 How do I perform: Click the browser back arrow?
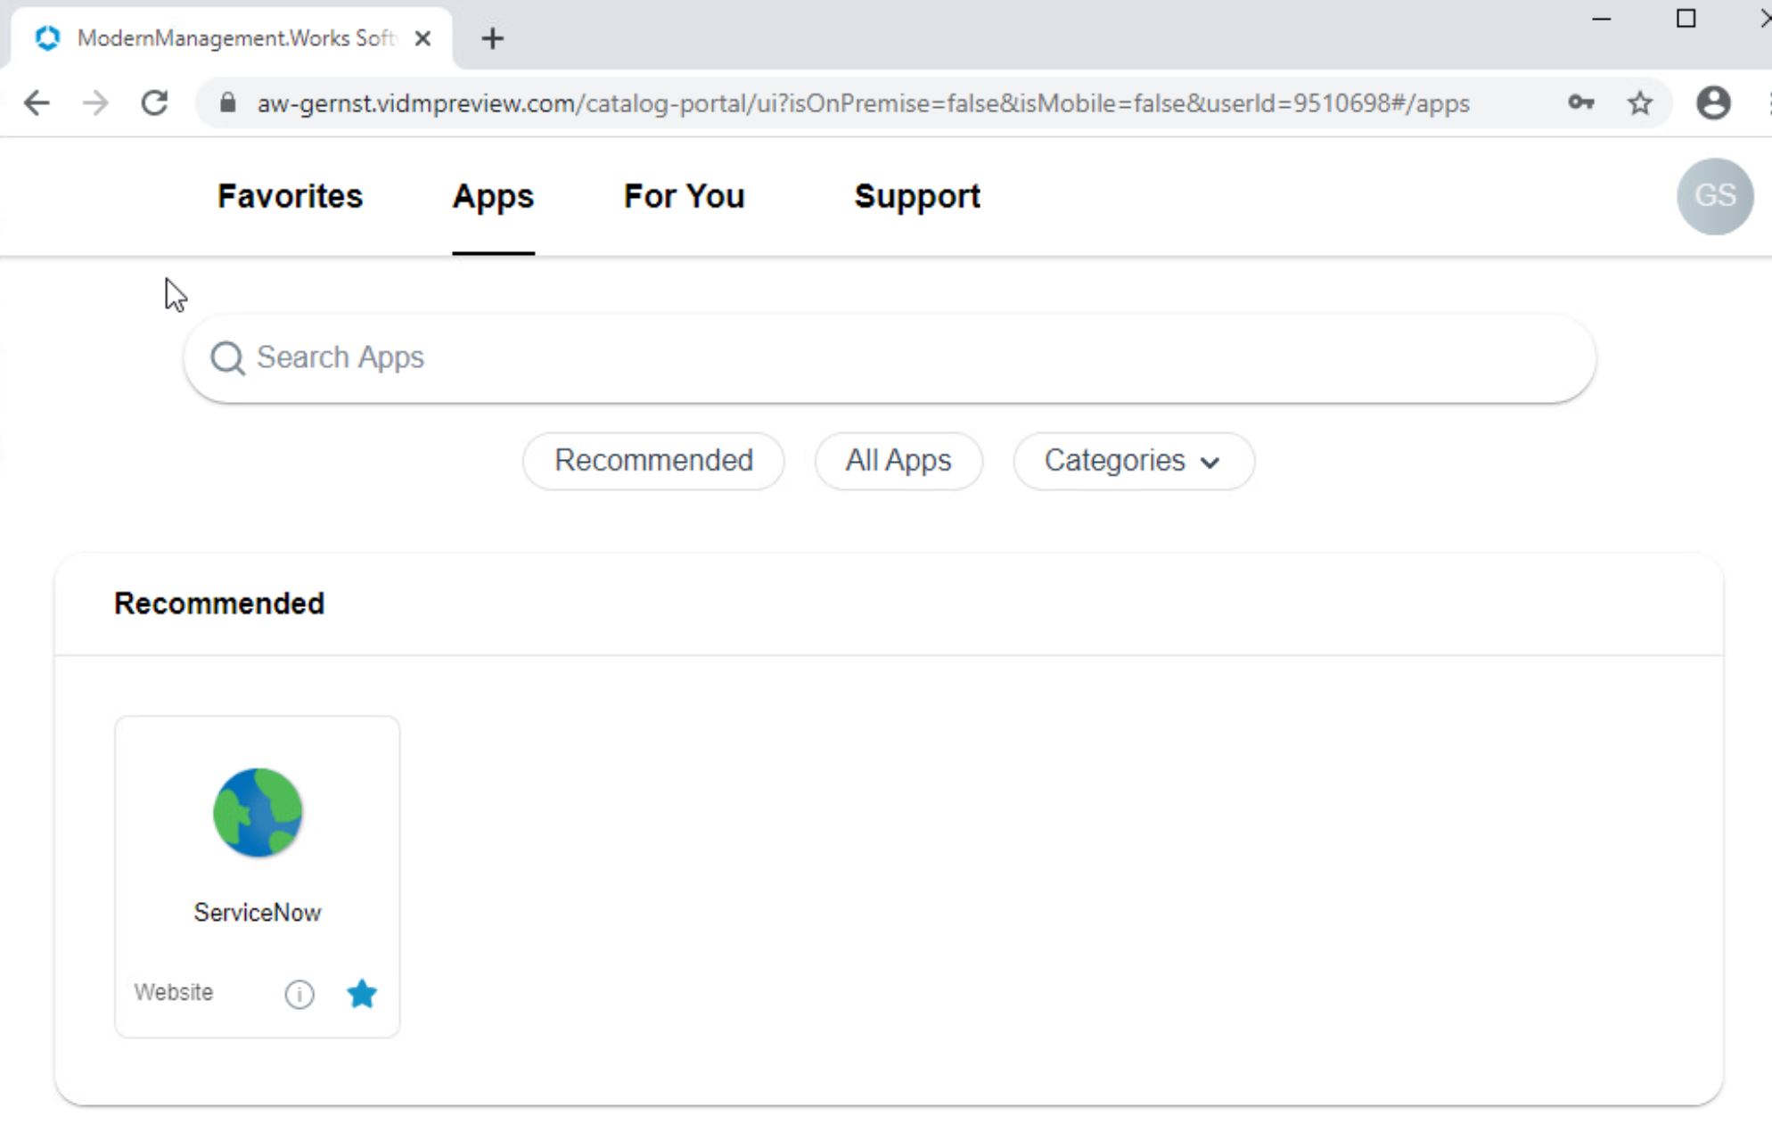coord(37,103)
